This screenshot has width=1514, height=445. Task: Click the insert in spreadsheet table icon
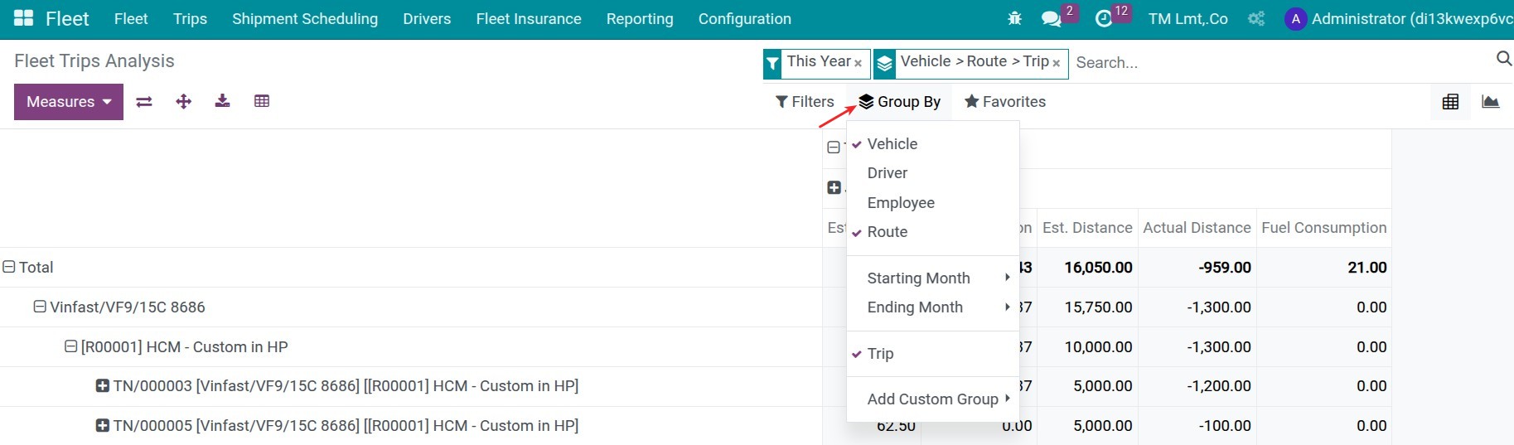point(262,101)
